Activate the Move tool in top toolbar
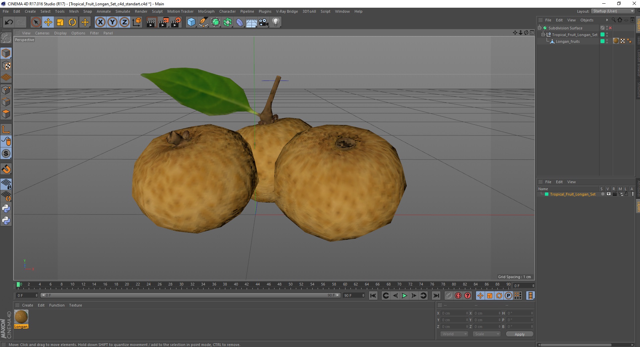This screenshot has width=640, height=347. (x=48, y=22)
